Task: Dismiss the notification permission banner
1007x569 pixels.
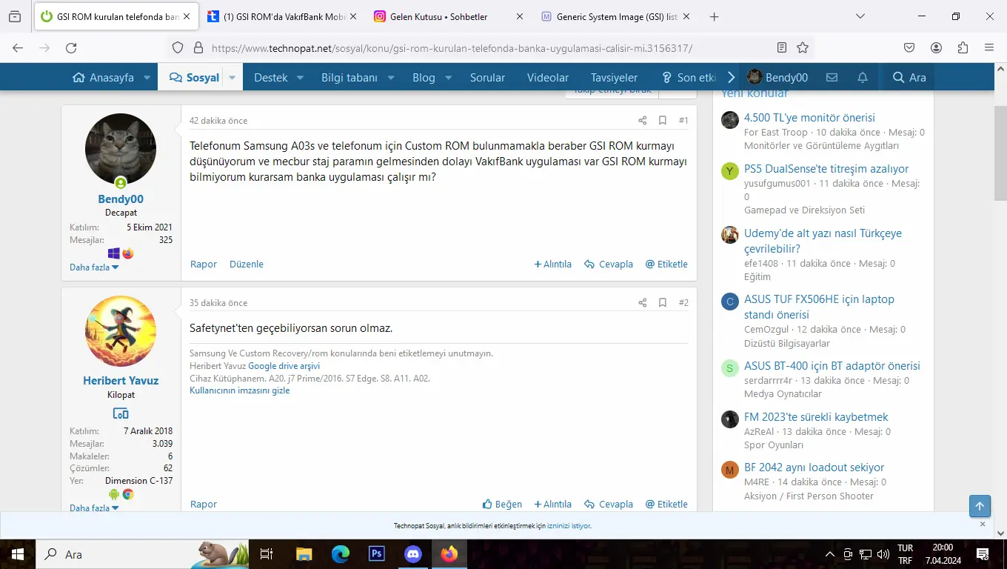Action: 983,524
